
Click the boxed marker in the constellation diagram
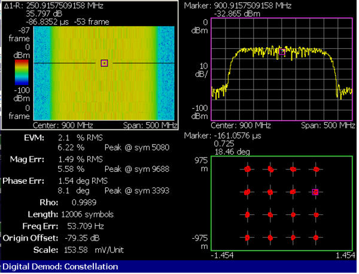(x=315, y=192)
